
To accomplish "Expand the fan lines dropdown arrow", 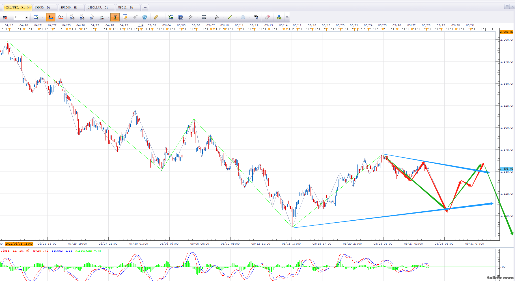I will pos(223,17).
